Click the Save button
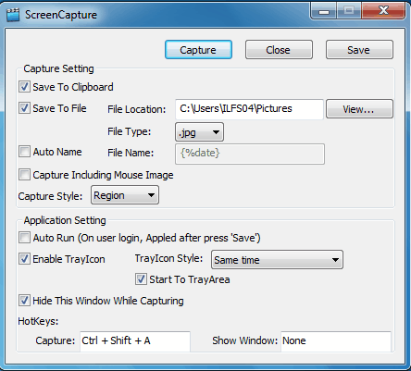The image size is (411, 371). tap(359, 50)
